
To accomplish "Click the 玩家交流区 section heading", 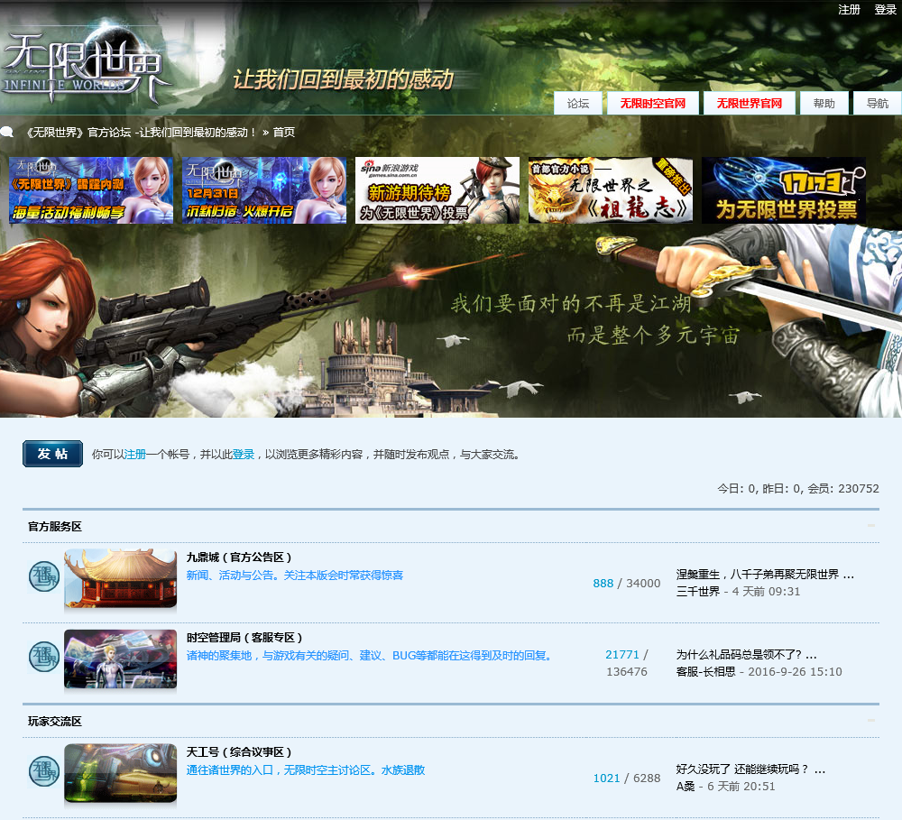I will coord(55,721).
